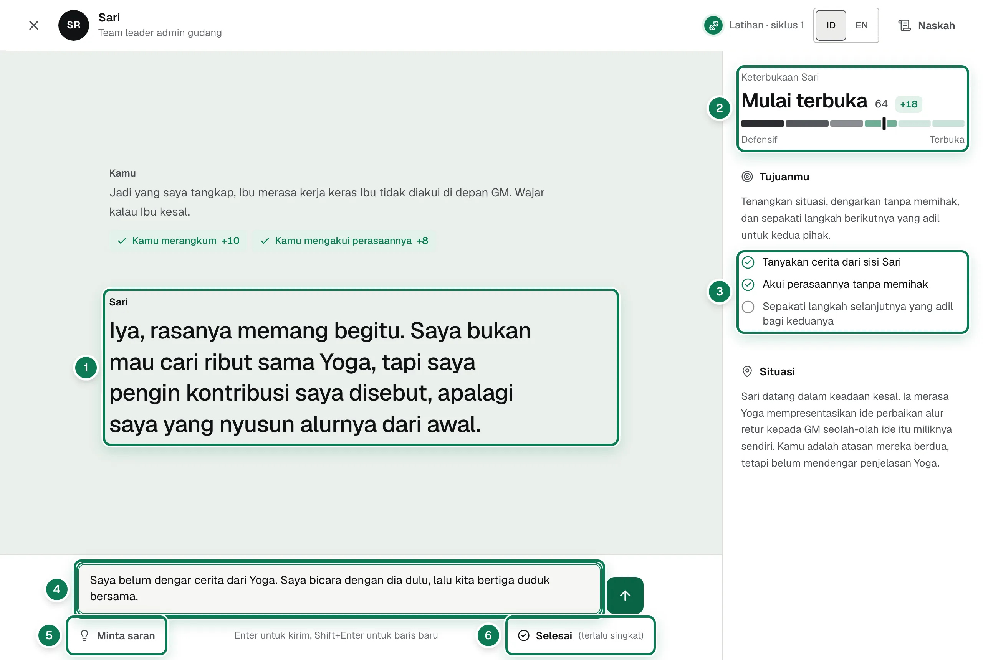This screenshot has height=660, width=983.
Task: Send the message with the arrow button
Action: click(x=625, y=595)
